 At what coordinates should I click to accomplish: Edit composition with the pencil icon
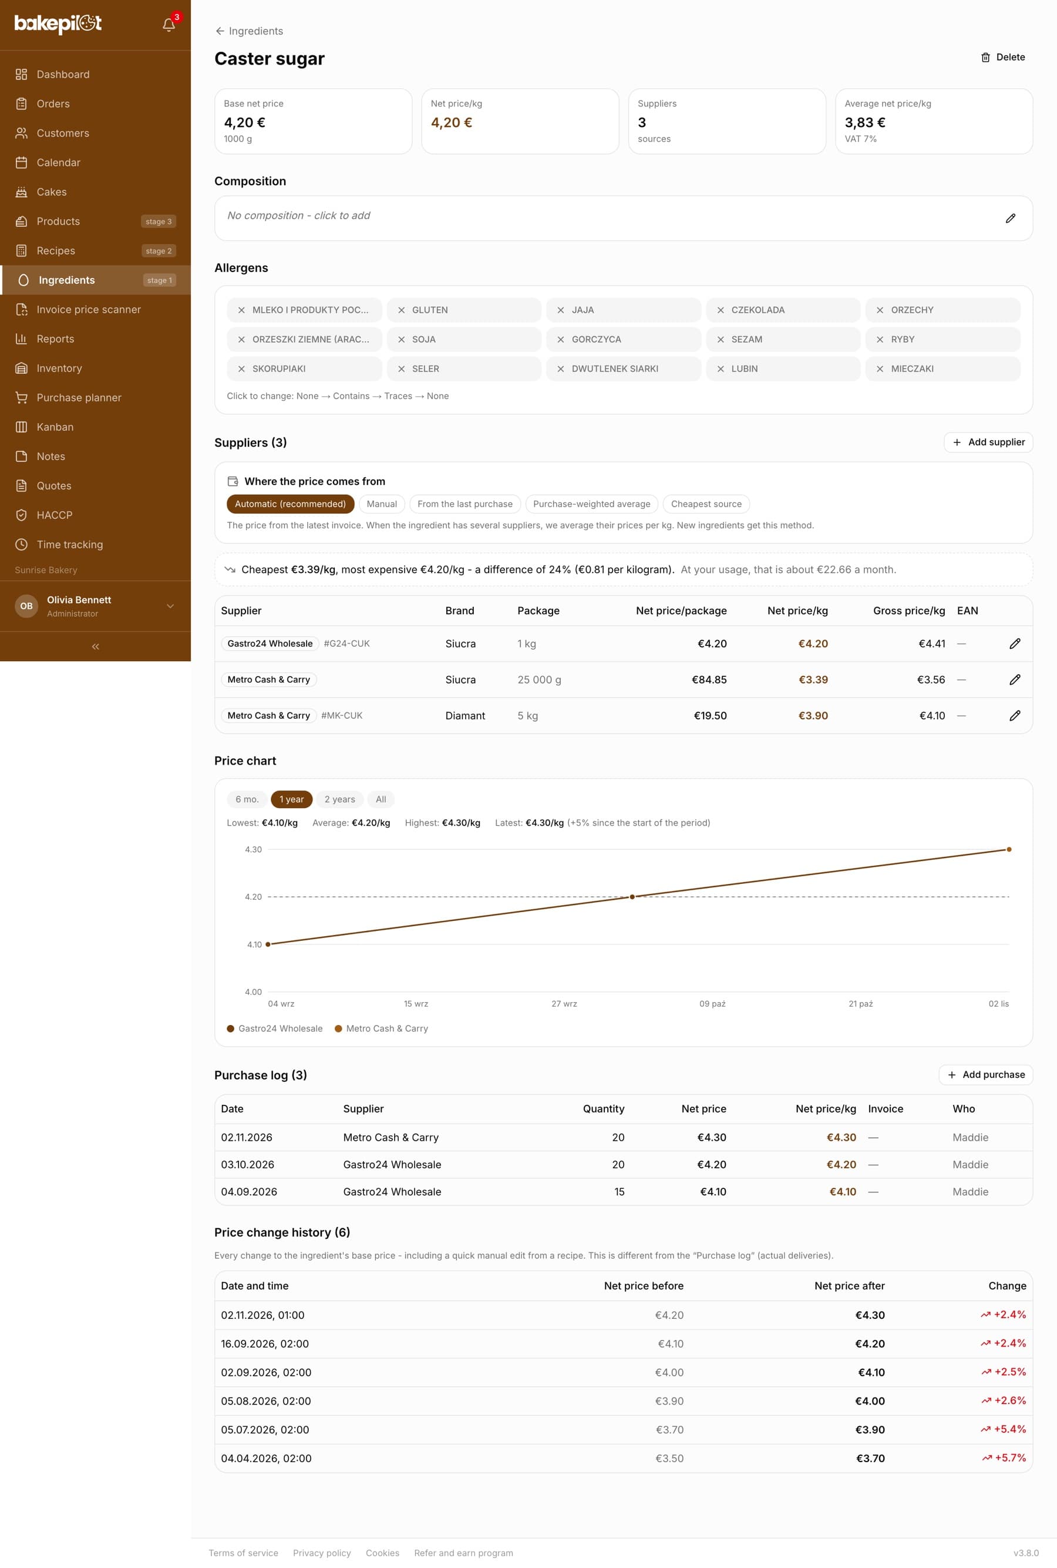pyautogui.click(x=1011, y=218)
